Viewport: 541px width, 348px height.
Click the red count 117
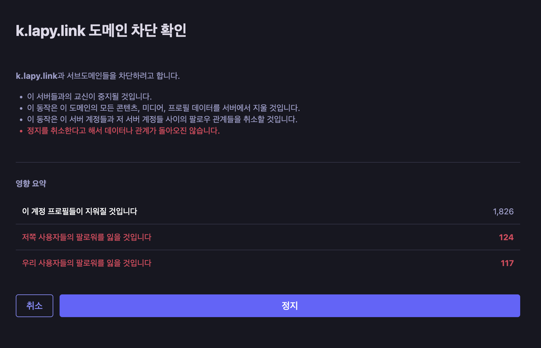pyautogui.click(x=507, y=263)
